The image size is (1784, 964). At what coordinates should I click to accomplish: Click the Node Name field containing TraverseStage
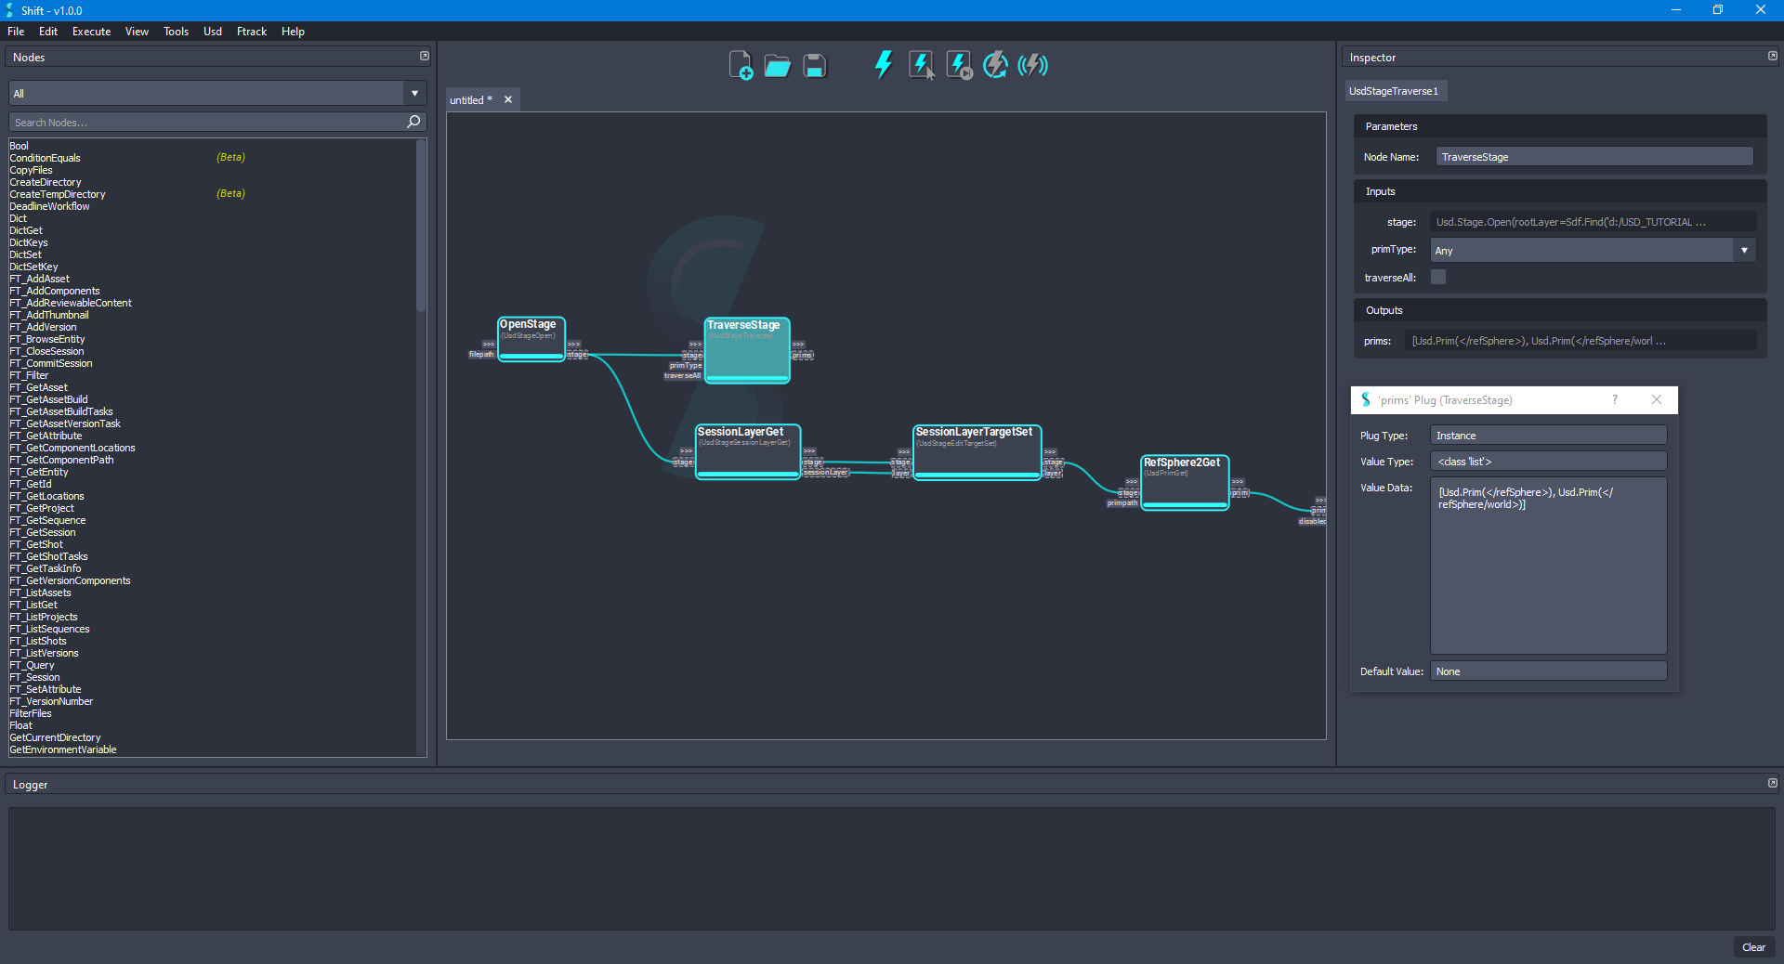(x=1594, y=157)
